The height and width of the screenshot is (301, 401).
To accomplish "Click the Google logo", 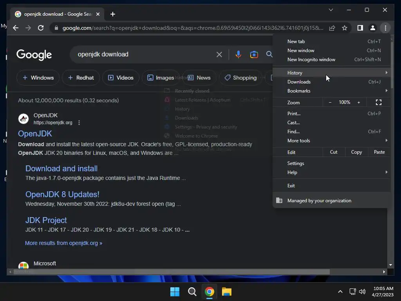I will point(34,54).
